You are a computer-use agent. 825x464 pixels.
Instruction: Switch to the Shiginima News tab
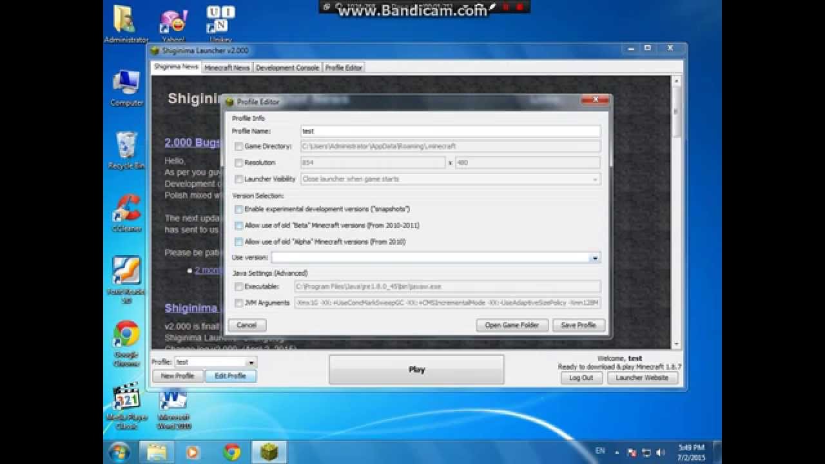pos(176,67)
